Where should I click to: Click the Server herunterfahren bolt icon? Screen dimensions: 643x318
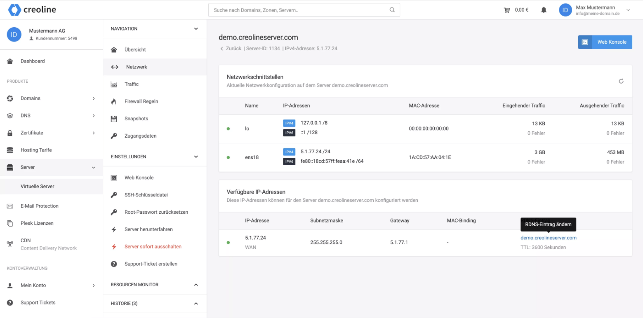pos(114,229)
